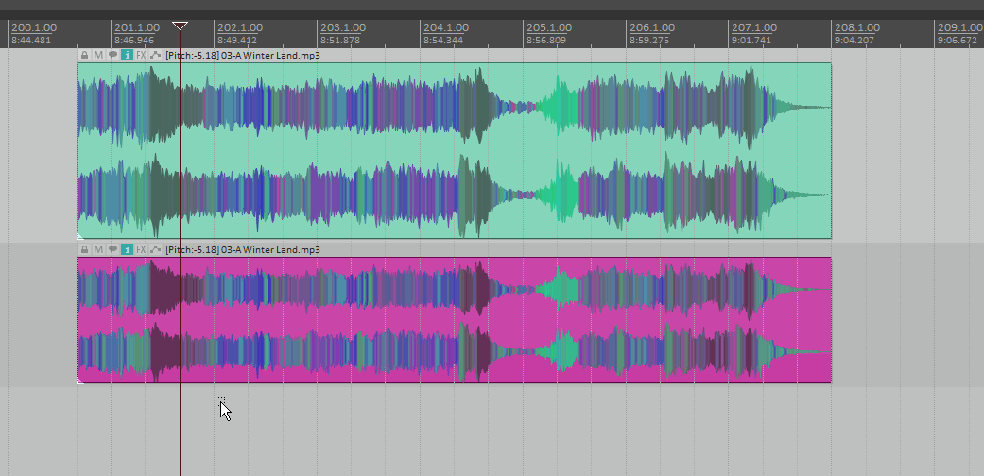Screen dimensions: 984x476
Task: Set cursor at ruler measure 209.1.00
Action: pos(960,27)
